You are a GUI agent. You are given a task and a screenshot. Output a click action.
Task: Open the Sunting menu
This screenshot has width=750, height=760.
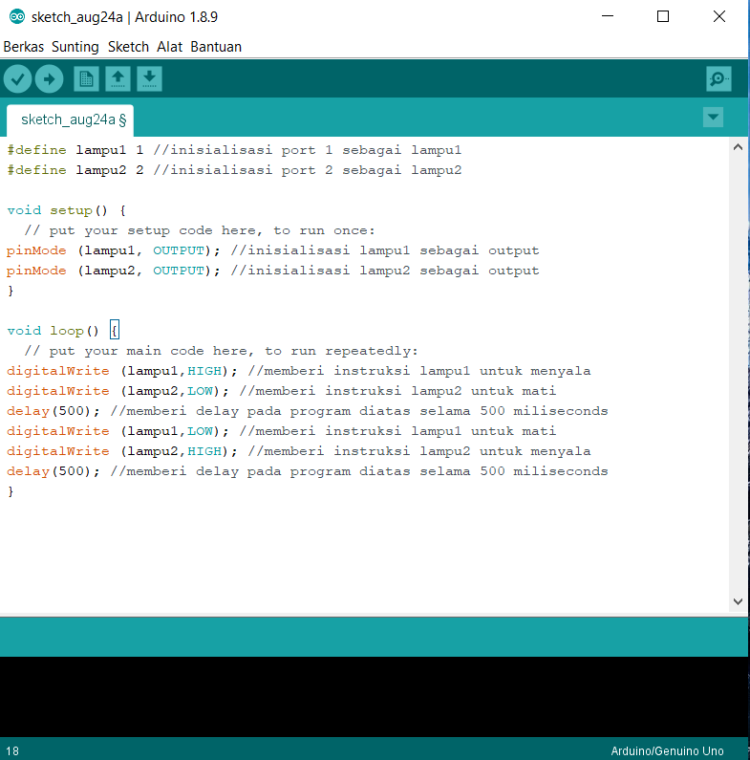pyautogui.click(x=75, y=47)
